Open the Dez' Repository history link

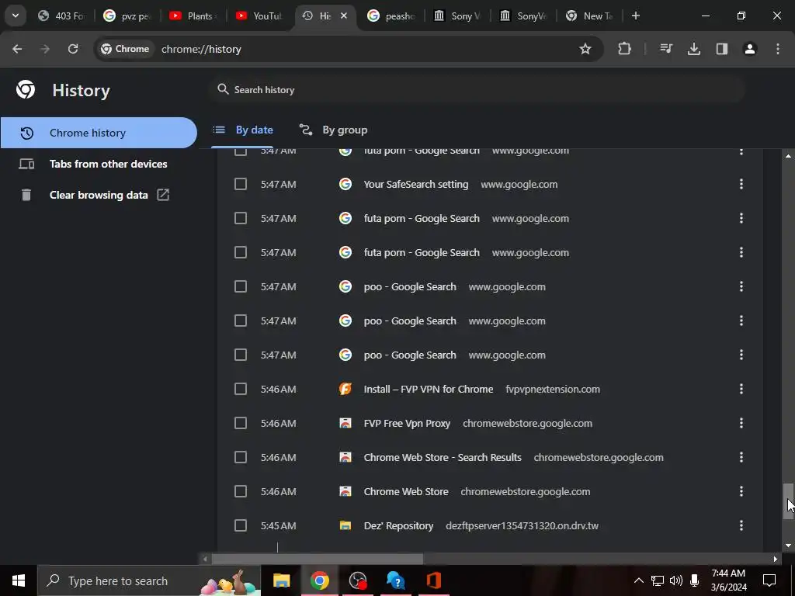398,526
